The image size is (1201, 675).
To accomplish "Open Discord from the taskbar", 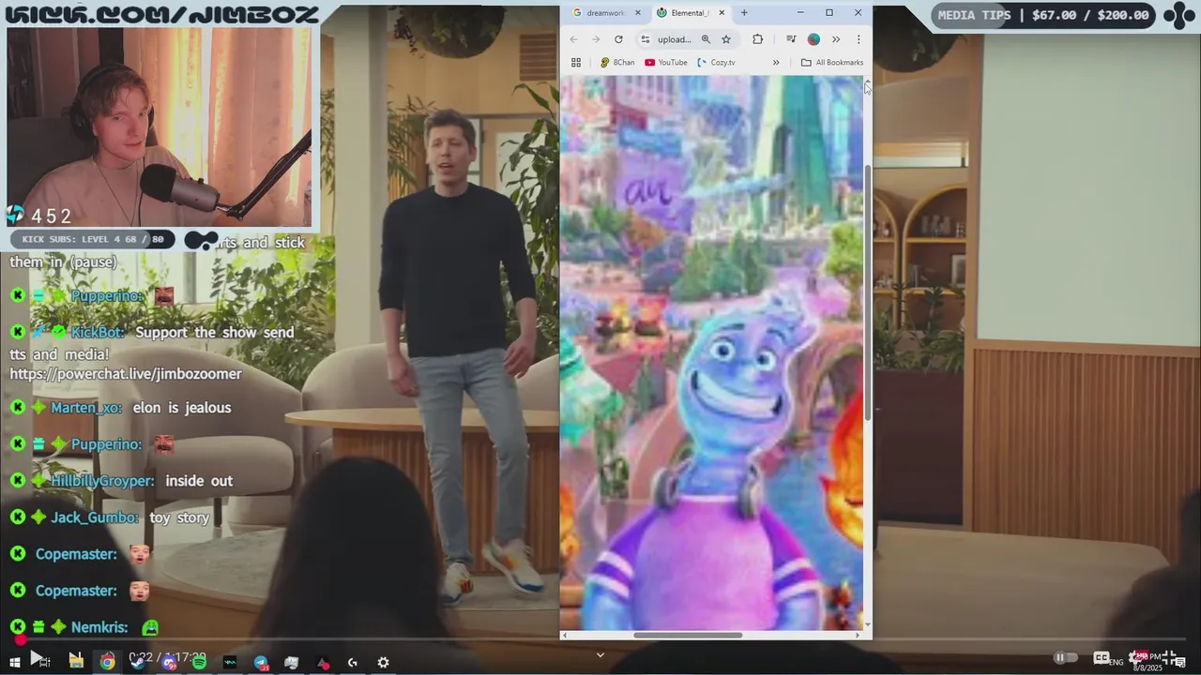I will (169, 662).
